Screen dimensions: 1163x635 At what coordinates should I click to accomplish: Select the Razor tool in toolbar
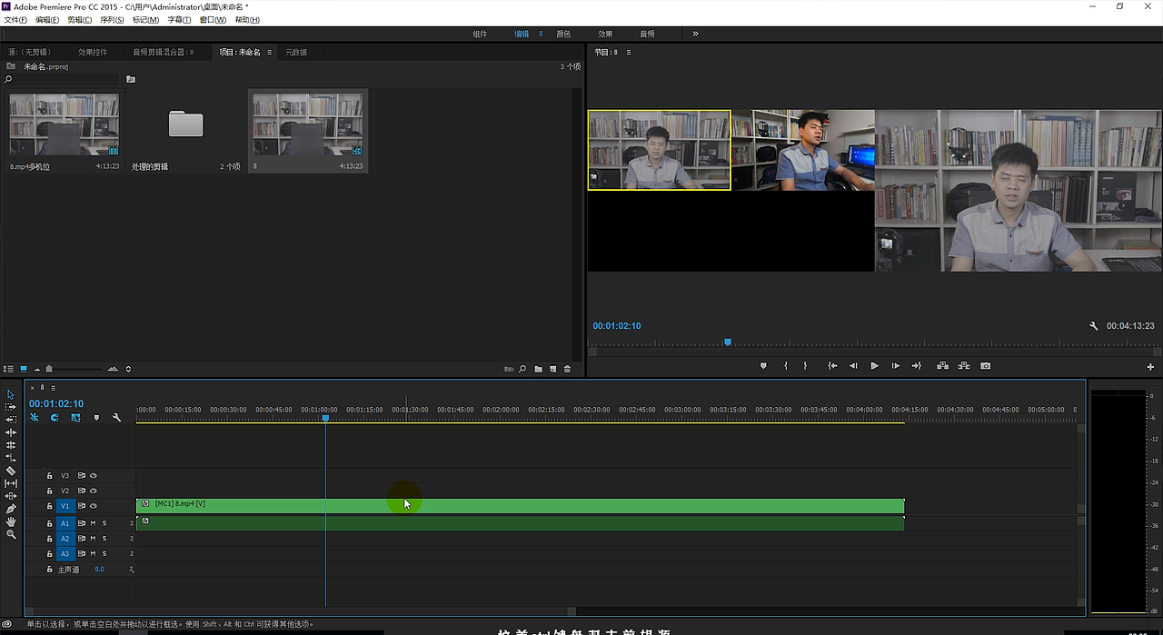pyautogui.click(x=11, y=471)
